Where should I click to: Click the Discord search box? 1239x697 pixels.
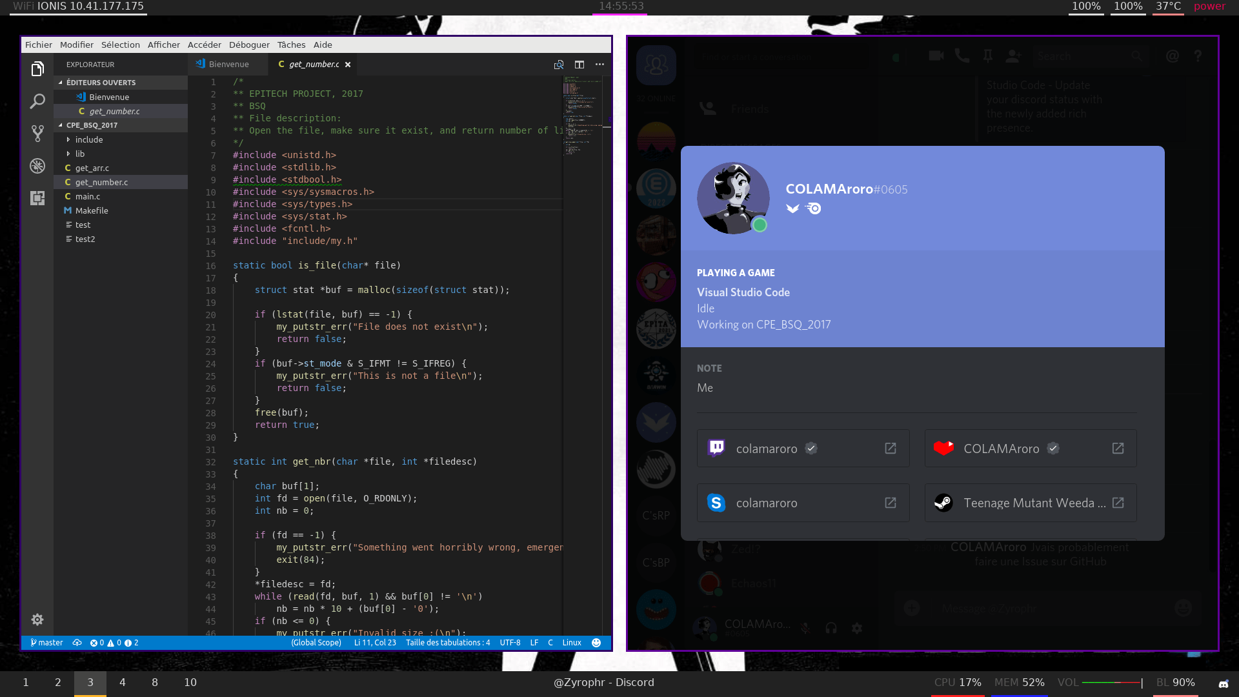pyautogui.click(x=1091, y=56)
